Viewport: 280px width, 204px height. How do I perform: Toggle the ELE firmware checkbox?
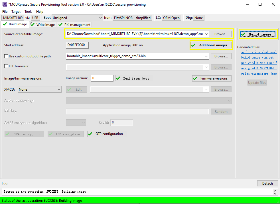click(6, 66)
